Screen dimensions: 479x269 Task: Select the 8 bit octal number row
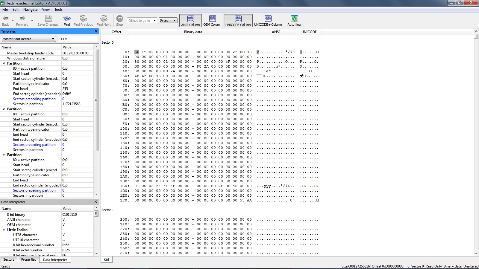tap(47, 250)
